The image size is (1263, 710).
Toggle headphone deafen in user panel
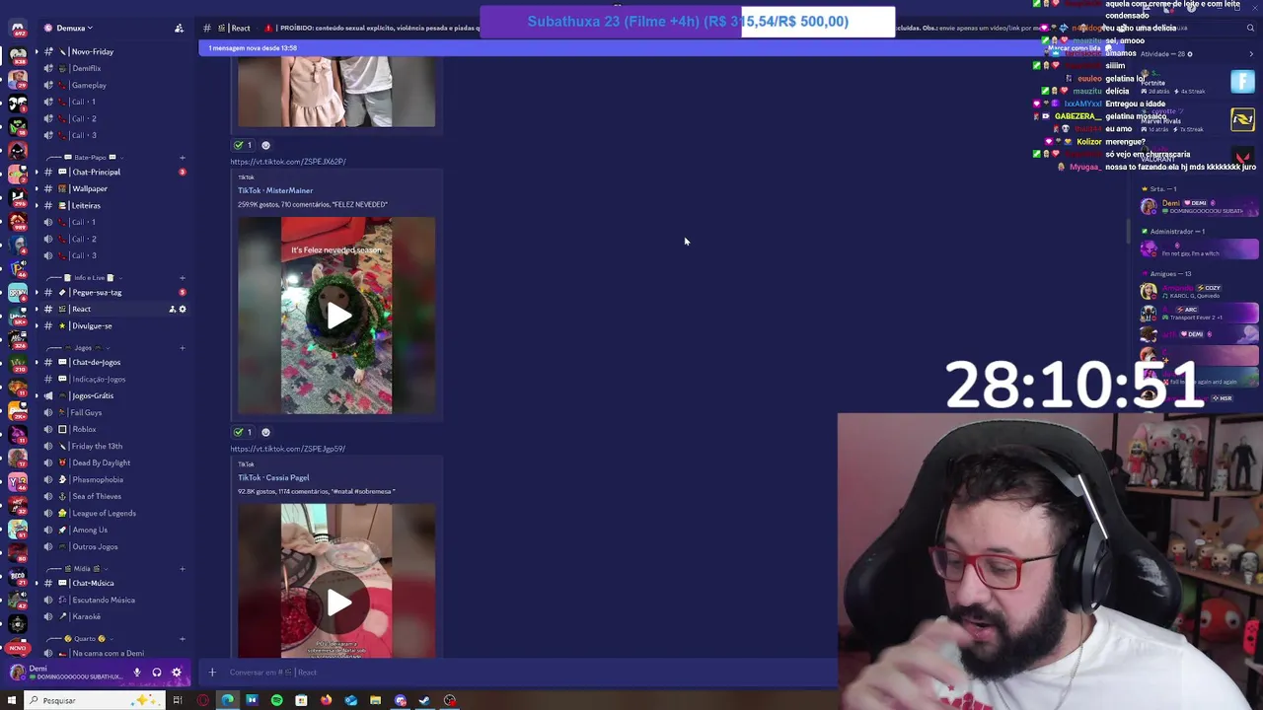coord(156,673)
